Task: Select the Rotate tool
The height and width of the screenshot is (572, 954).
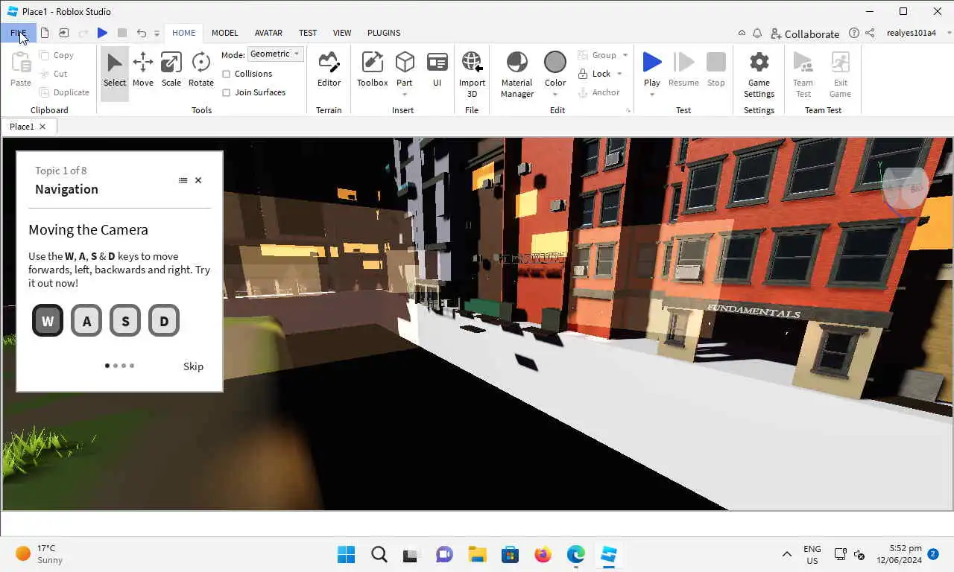Action: 201,69
